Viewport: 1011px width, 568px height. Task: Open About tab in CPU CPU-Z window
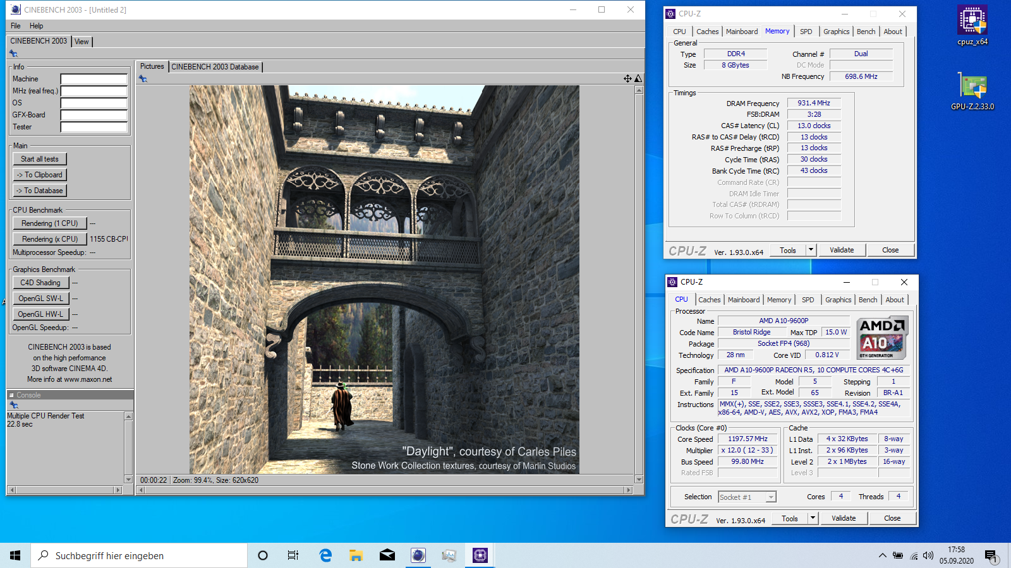click(895, 300)
